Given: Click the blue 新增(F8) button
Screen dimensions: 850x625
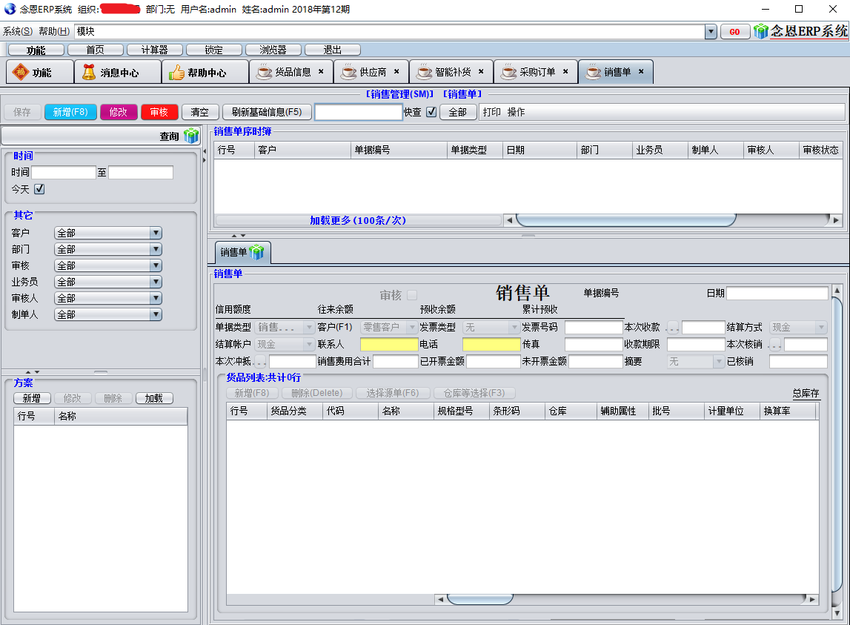Looking at the screenshot, I should (x=70, y=112).
